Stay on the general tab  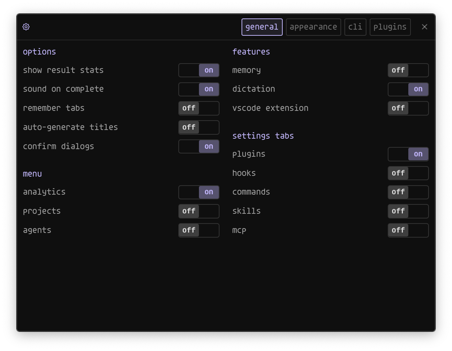(x=262, y=27)
